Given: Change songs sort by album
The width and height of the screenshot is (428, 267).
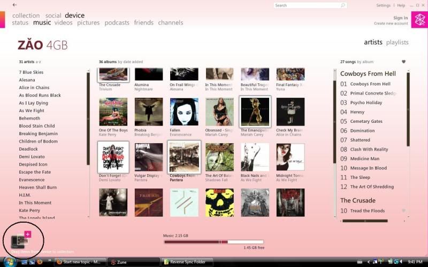Looking at the screenshot, I should click(365, 62).
